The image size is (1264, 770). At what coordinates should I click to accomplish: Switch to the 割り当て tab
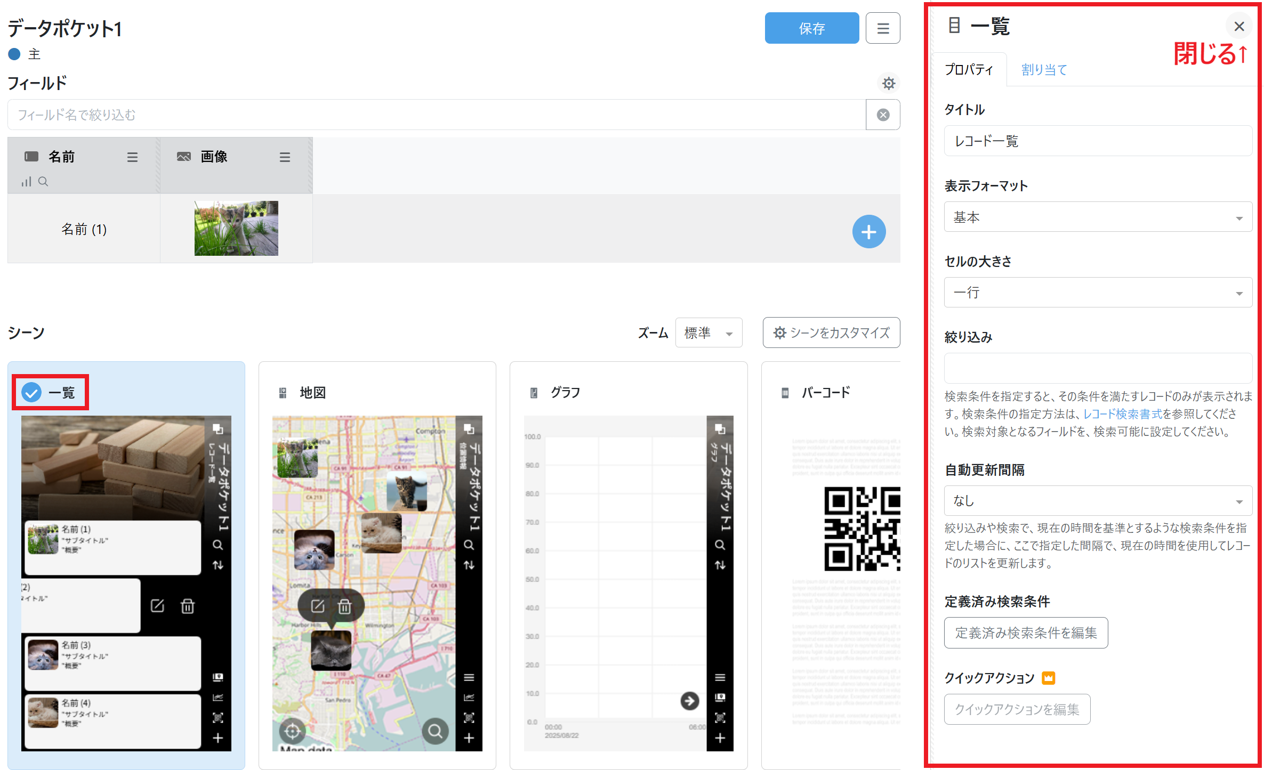click(1043, 70)
